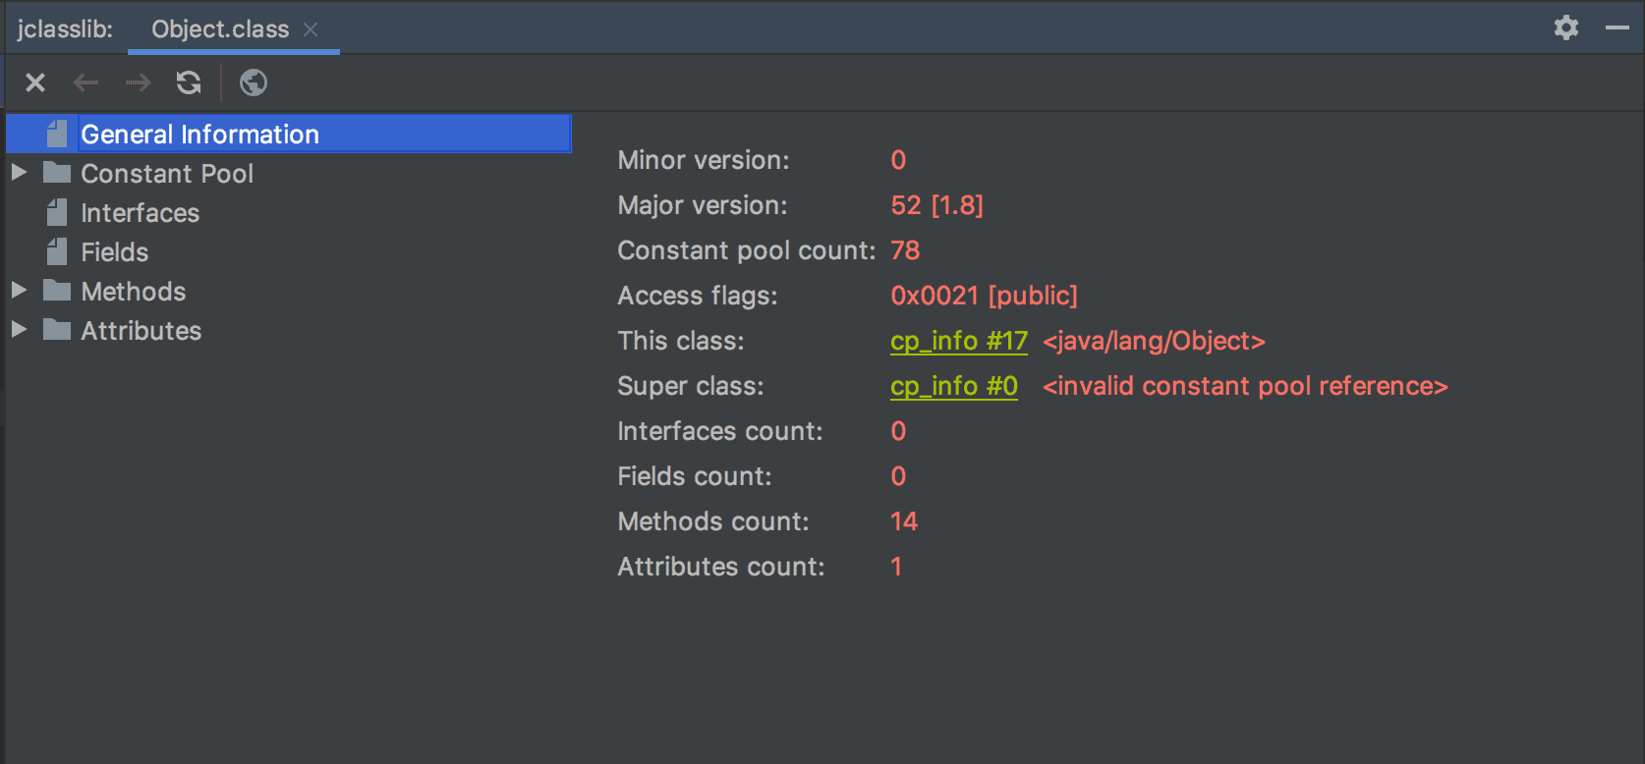Screen dimensions: 1645x764
Task: Expand the Attributes tree node
Action: point(19,330)
